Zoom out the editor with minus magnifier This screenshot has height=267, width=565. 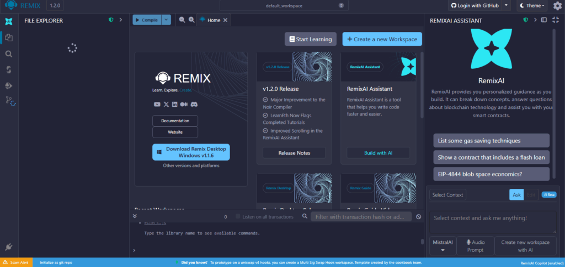point(182,20)
